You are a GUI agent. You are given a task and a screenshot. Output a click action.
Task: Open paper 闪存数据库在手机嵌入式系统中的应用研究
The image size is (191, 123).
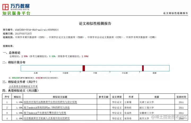47,118
